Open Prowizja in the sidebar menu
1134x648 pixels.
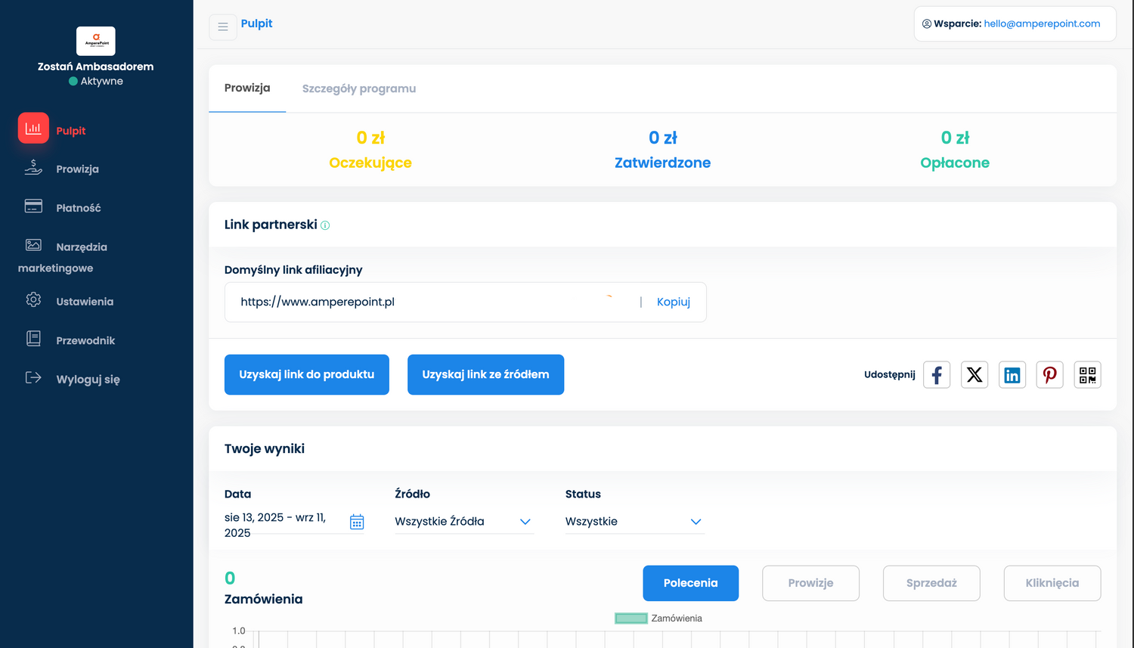point(77,169)
